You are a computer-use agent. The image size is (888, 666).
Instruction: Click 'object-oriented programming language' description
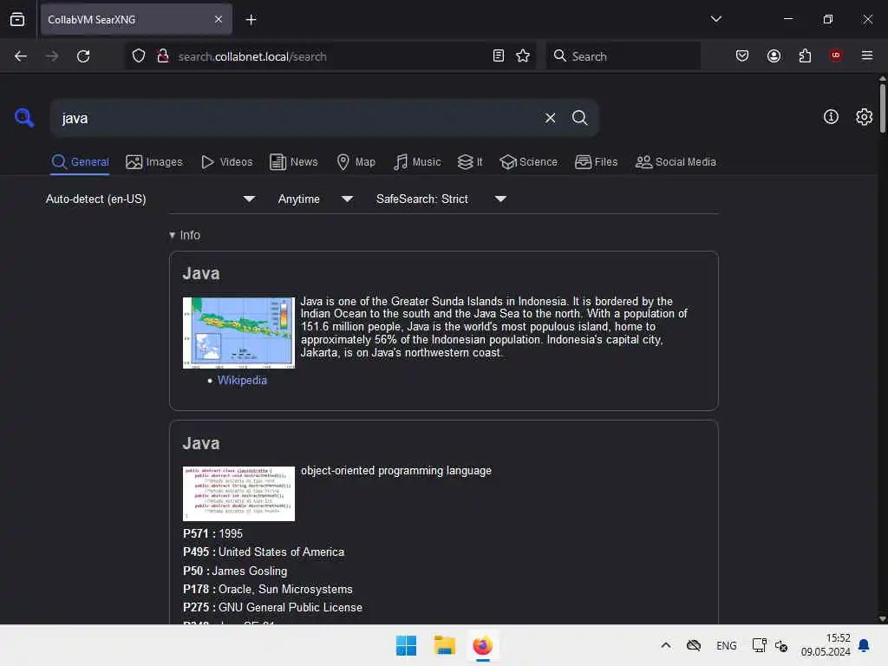tap(395, 471)
